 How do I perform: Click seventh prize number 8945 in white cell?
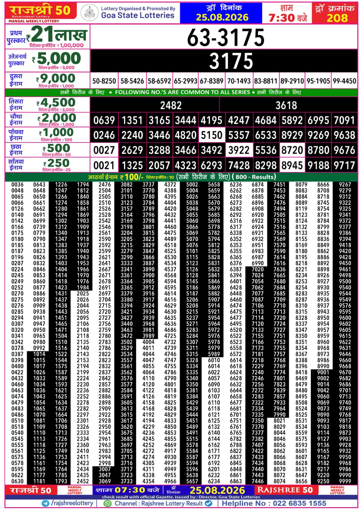(292, 165)
